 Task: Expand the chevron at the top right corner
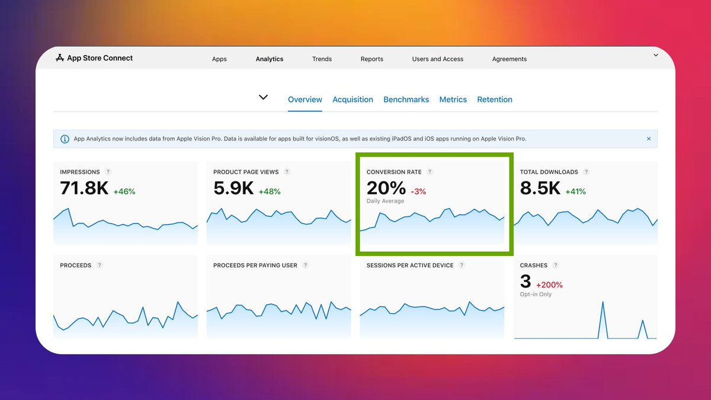click(x=655, y=55)
